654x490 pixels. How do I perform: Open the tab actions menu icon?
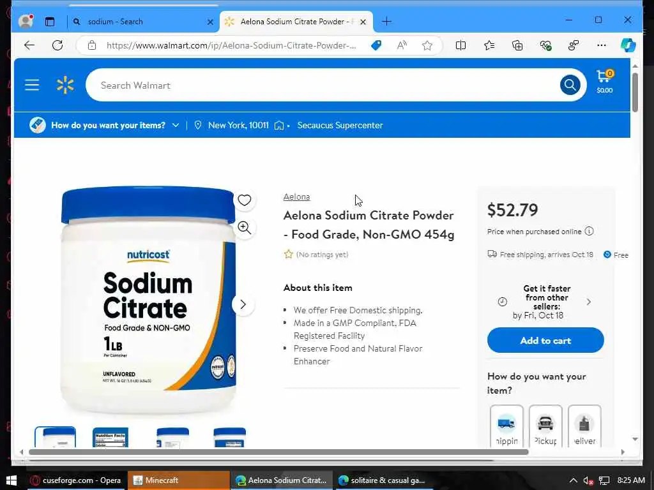pos(50,22)
